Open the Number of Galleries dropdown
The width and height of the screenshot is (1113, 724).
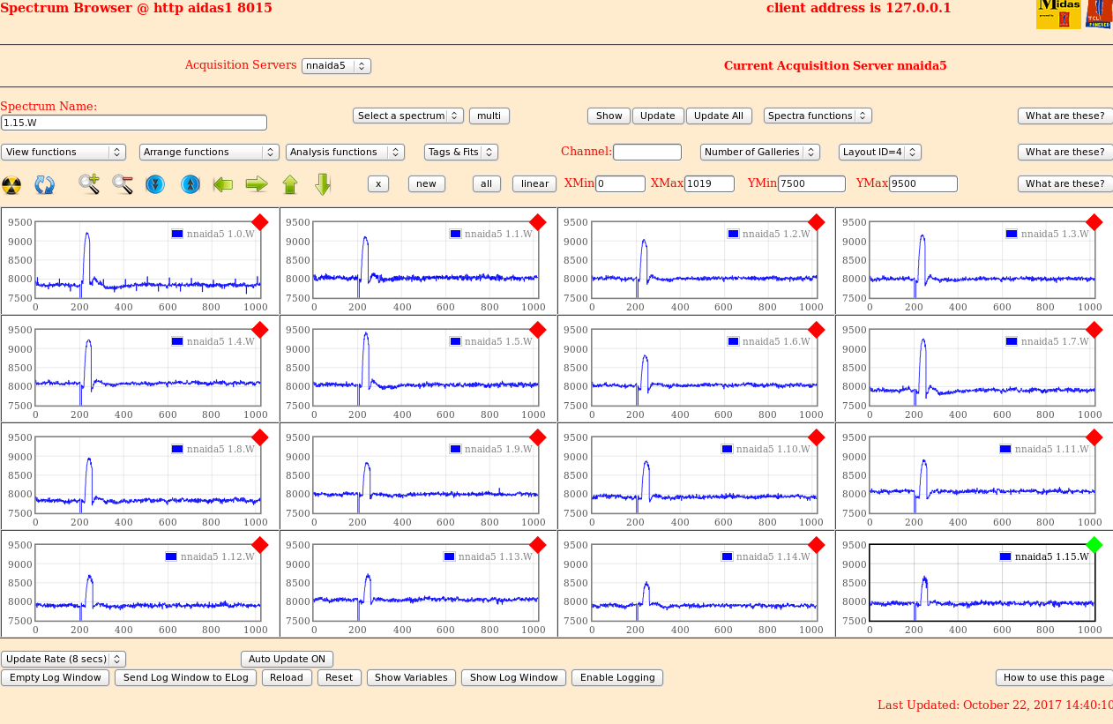tap(760, 152)
